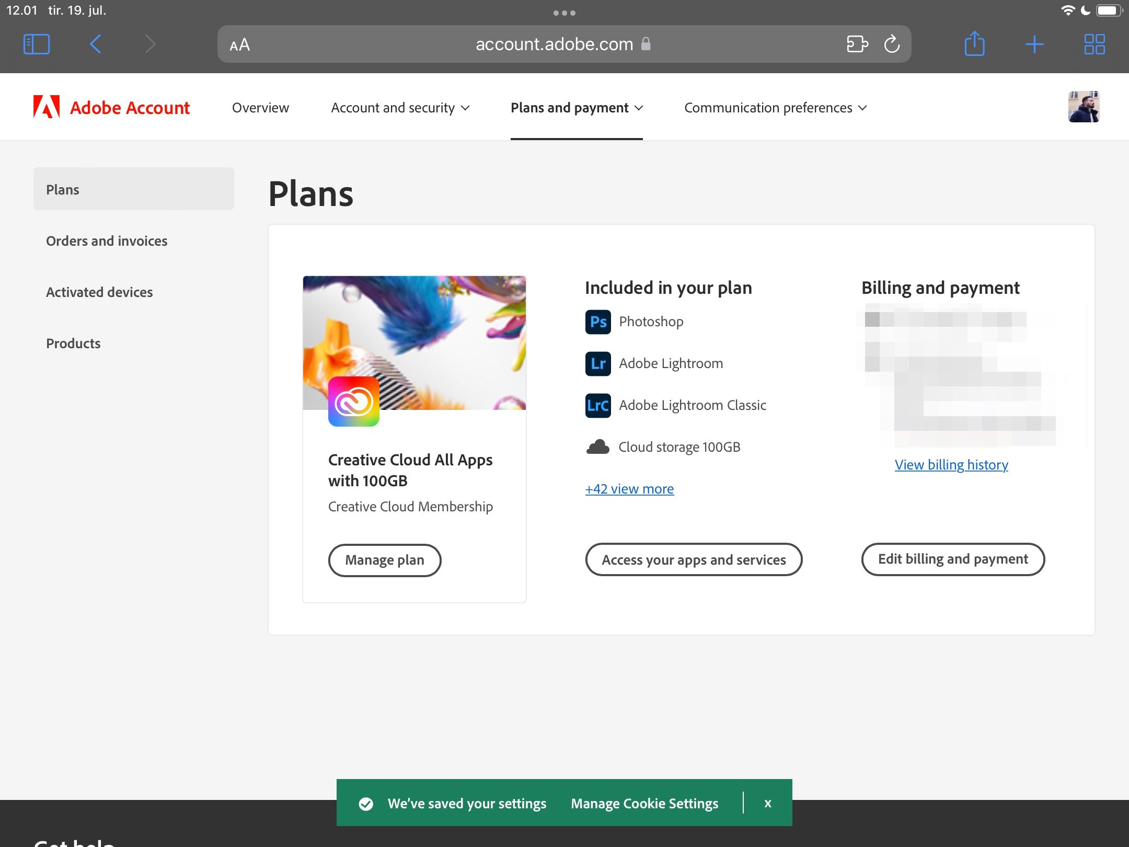This screenshot has width=1129, height=847.
Task: Click the Cloud storage icon
Action: [x=596, y=447]
